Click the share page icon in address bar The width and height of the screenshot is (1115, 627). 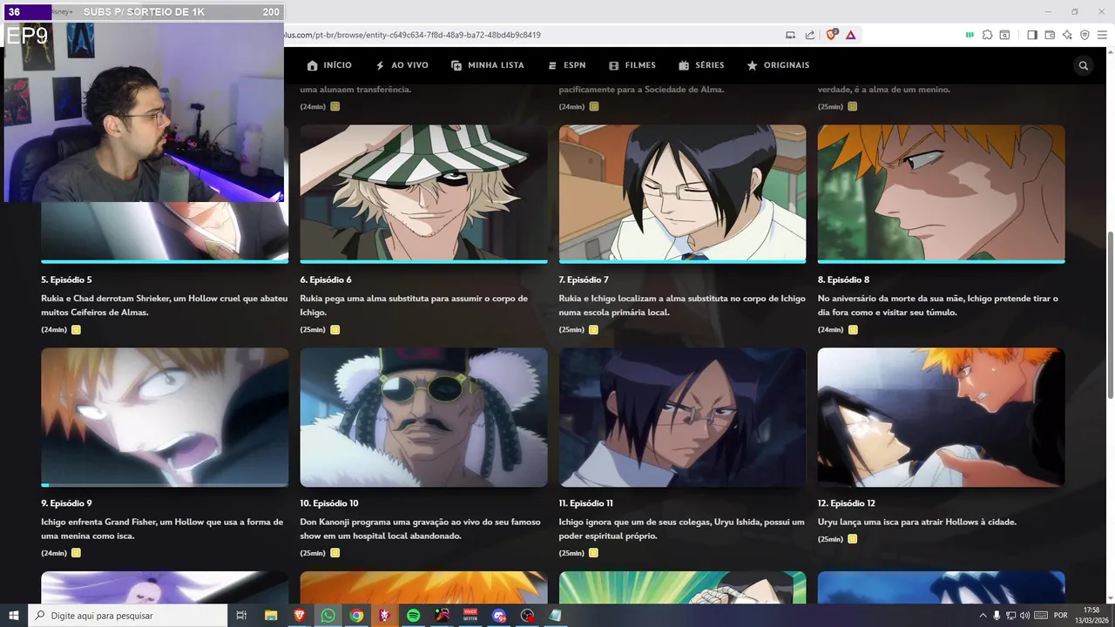(x=810, y=35)
